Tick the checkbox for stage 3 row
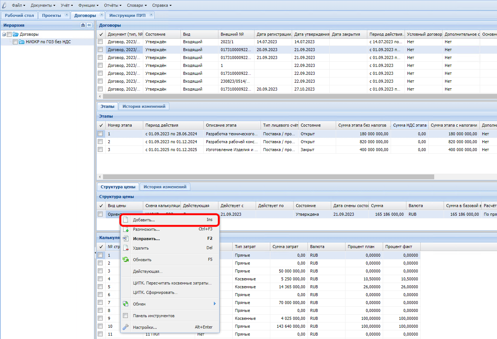This screenshot has width=497, height=339. point(100,150)
